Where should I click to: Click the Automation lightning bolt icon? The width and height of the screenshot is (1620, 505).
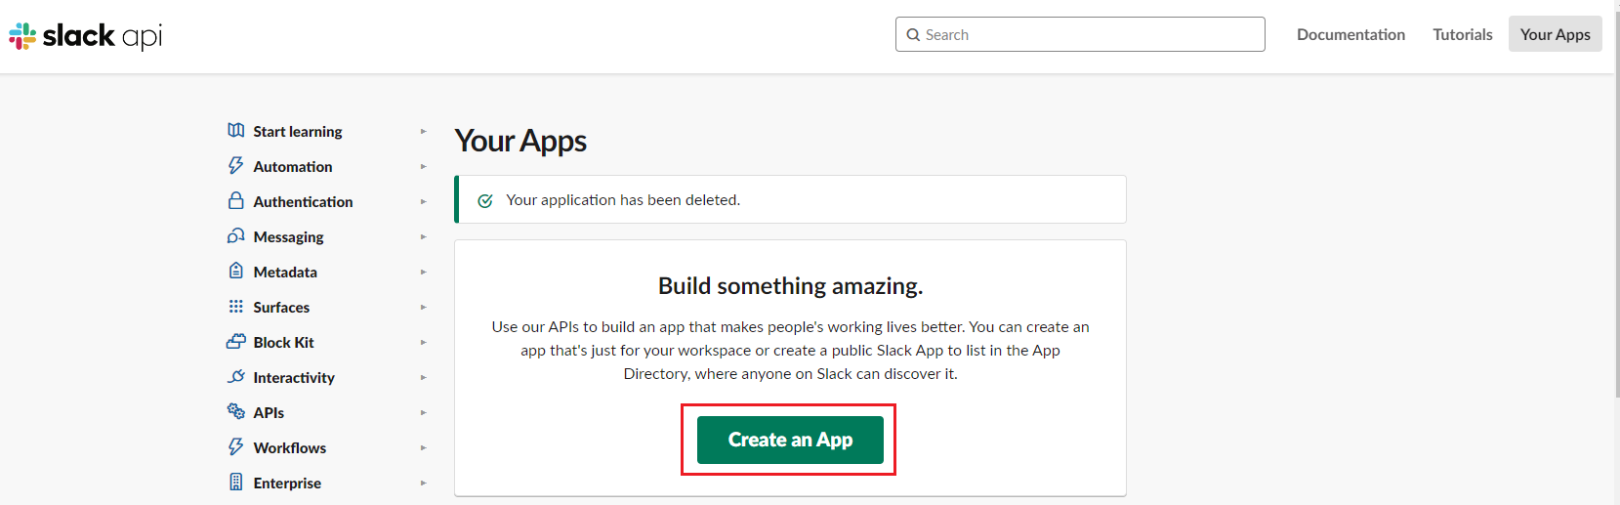(235, 166)
